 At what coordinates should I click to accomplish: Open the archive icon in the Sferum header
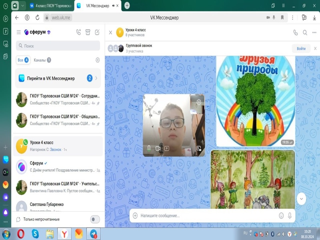coord(88,32)
